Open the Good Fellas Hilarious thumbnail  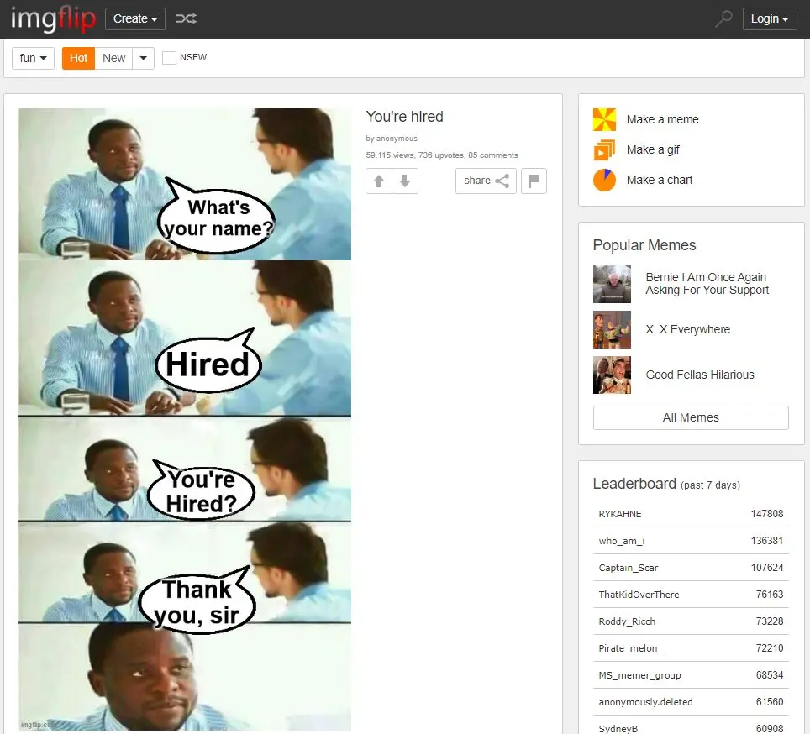point(612,375)
